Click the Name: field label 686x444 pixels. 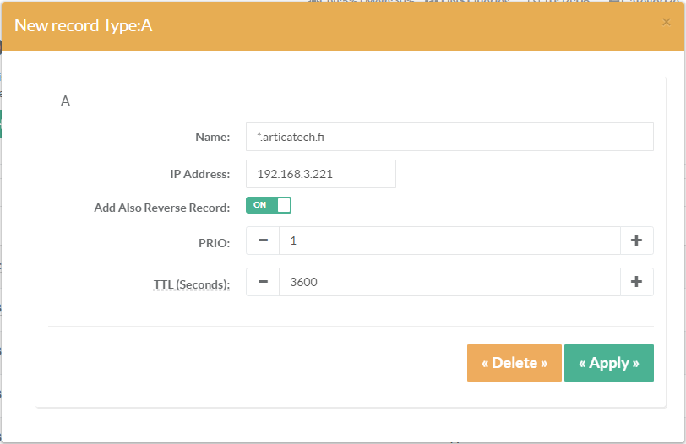click(212, 137)
